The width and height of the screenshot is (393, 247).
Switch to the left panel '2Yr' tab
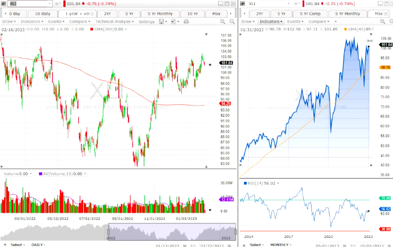pyautogui.click(x=107, y=14)
